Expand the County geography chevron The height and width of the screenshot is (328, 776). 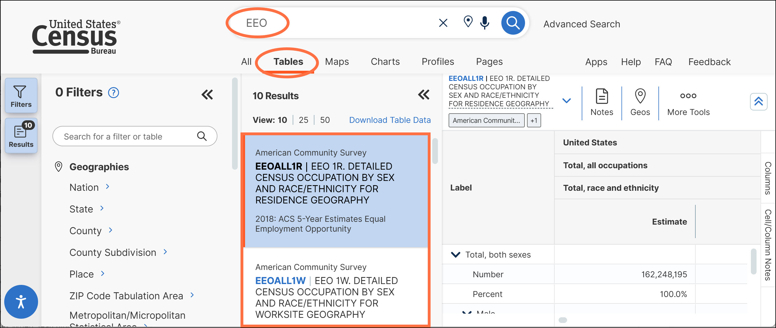click(111, 230)
